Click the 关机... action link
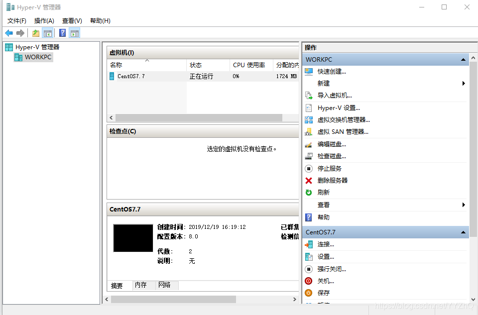 pos(326,281)
